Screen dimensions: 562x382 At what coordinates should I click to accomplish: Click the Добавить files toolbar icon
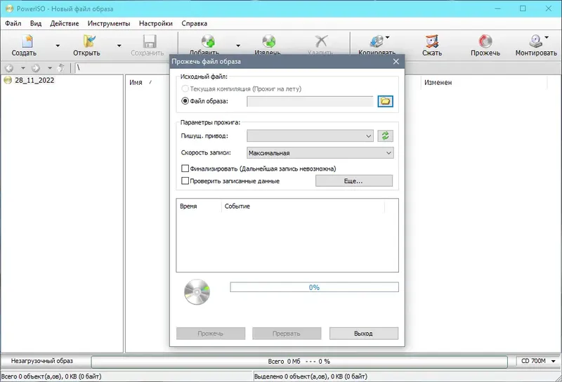207,41
